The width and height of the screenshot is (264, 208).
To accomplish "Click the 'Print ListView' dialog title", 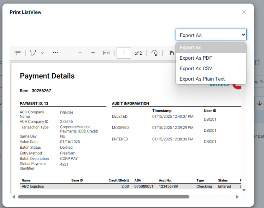I will 26,12.
